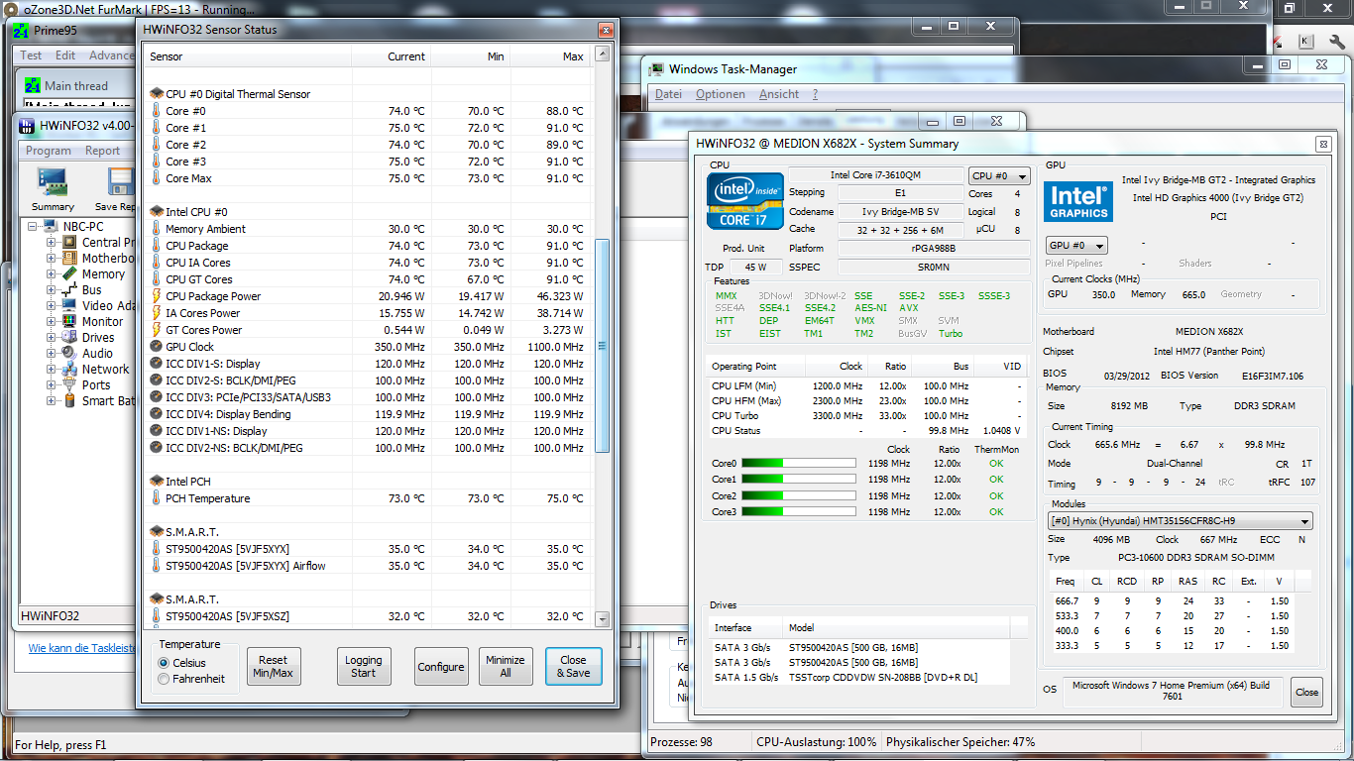This screenshot has width=1354, height=761.
Task: Click the Monitor tree icon
Action: [70, 321]
